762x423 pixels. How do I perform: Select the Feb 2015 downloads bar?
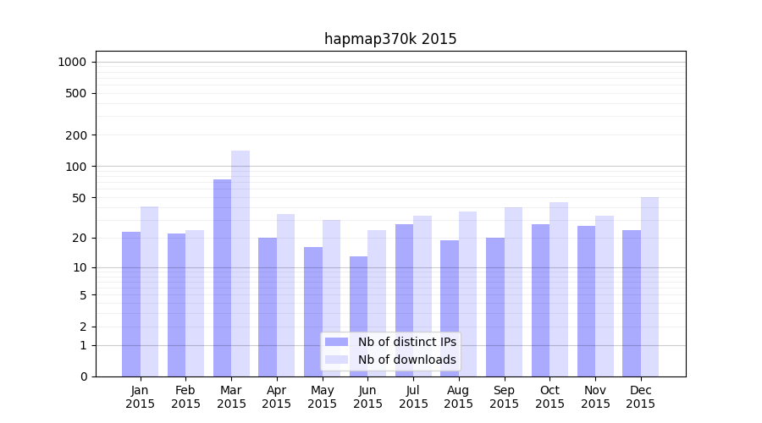click(x=195, y=303)
